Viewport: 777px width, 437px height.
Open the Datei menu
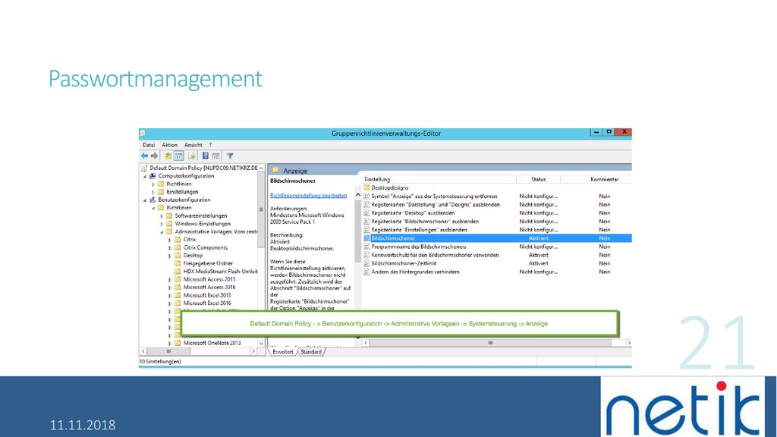[149, 145]
